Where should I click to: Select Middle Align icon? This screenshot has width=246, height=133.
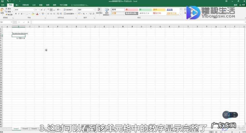(x=51, y=10)
